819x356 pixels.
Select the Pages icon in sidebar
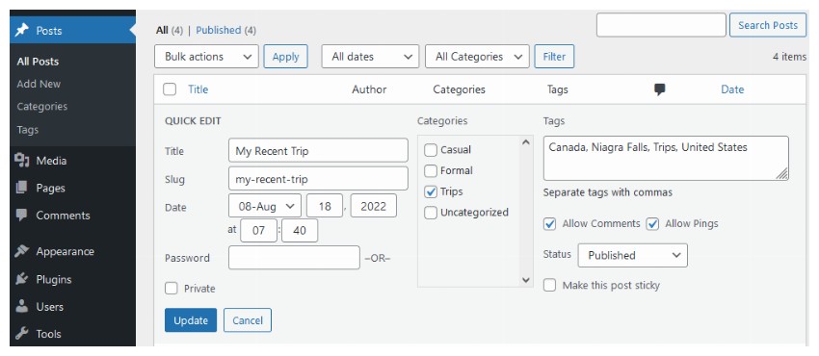click(x=21, y=188)
